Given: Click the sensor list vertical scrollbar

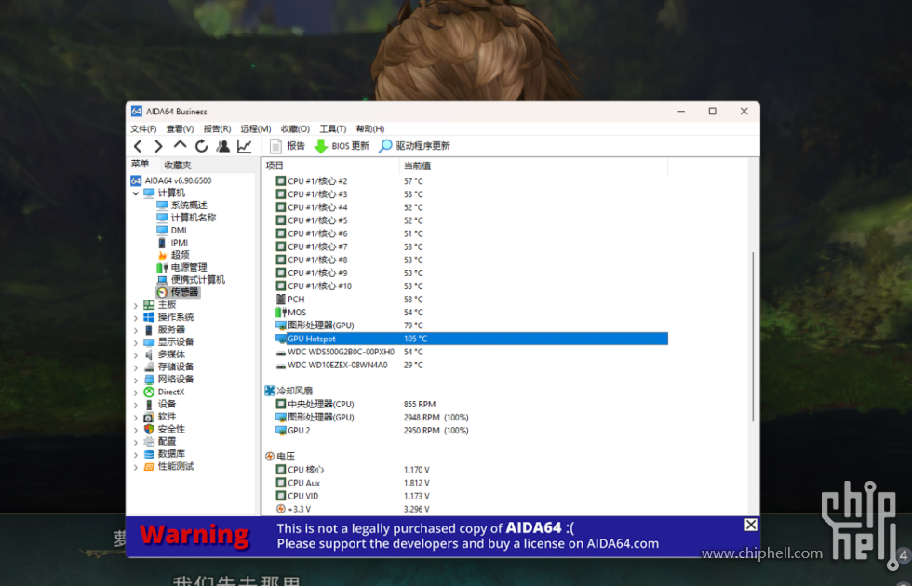Looking at the screenshot, I should tap(753, 337).
